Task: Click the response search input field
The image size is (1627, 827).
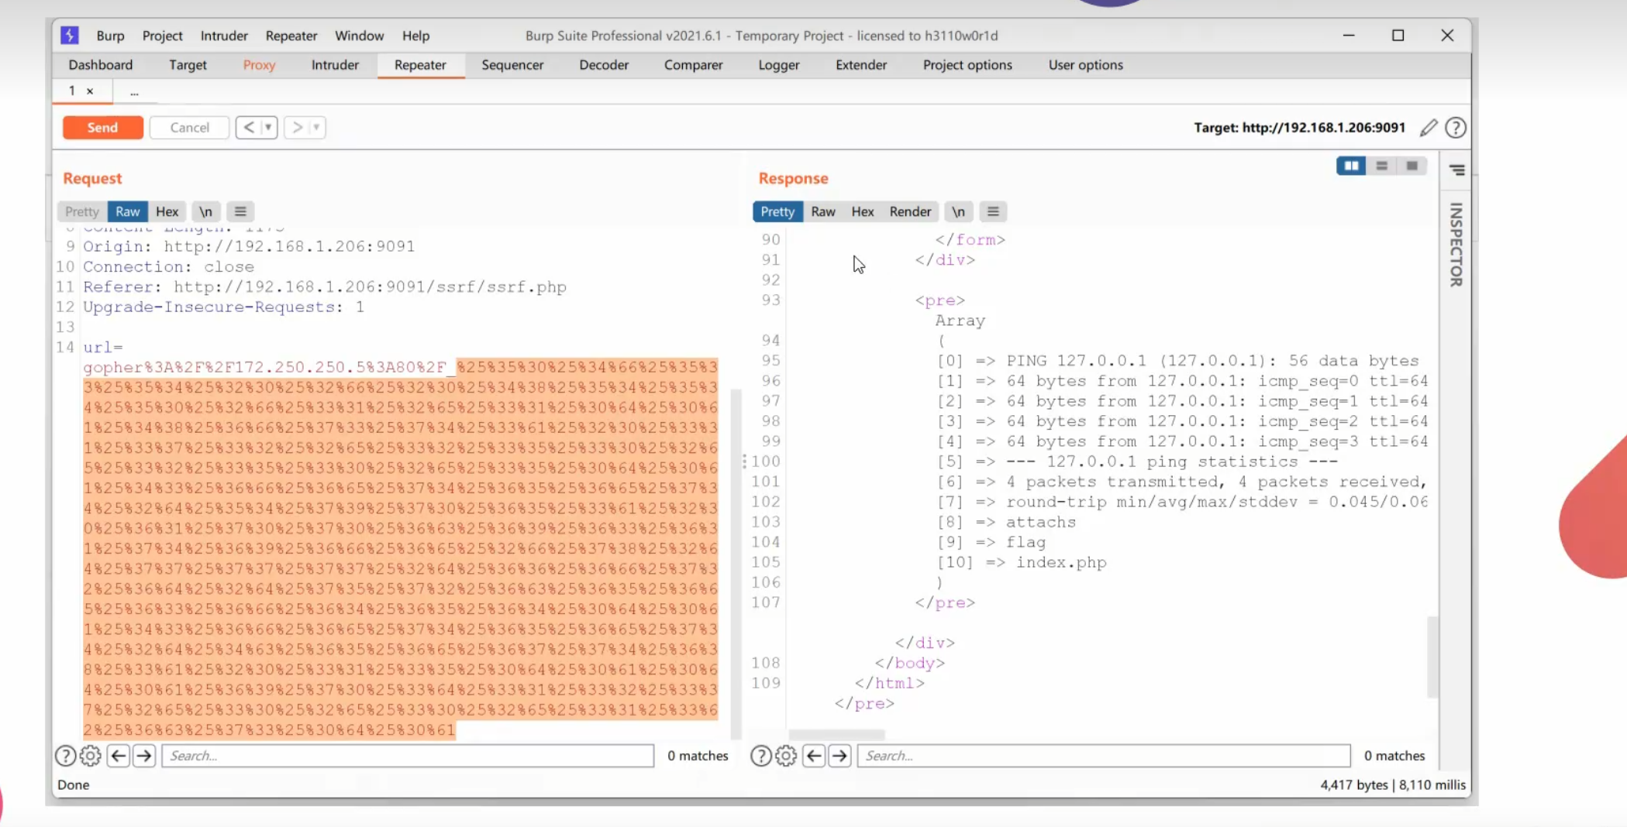Action: point(1103,756)
